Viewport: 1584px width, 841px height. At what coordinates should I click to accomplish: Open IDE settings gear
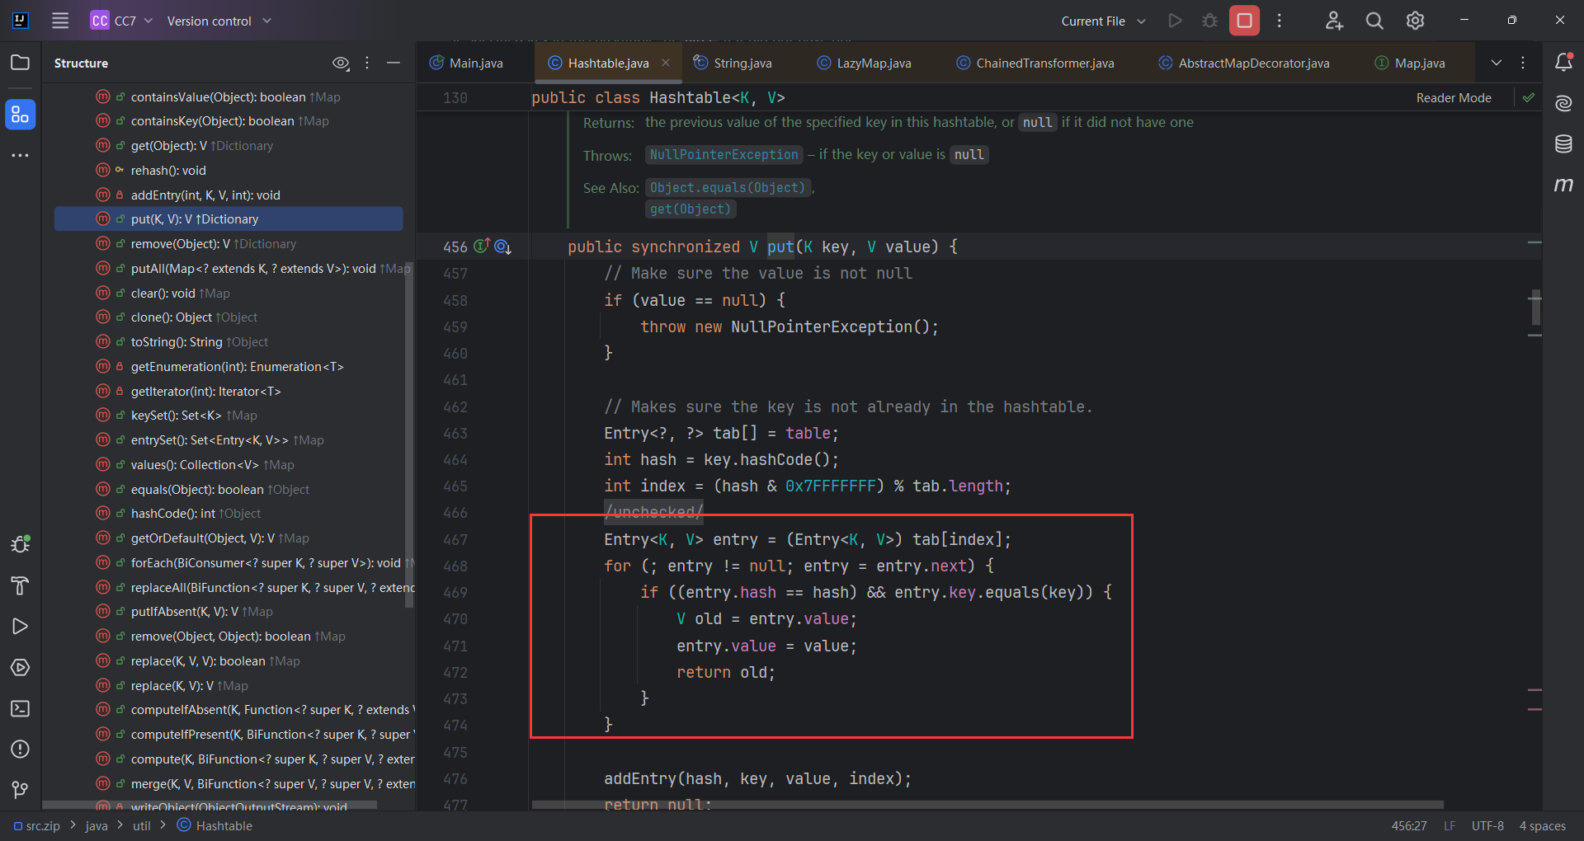click(x=1415, y=21)
